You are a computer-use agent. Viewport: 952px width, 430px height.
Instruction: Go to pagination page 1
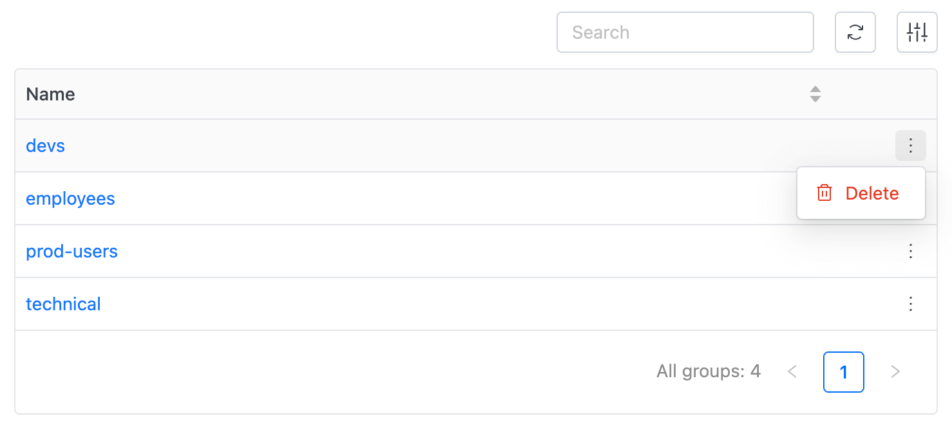pos(844,372)
